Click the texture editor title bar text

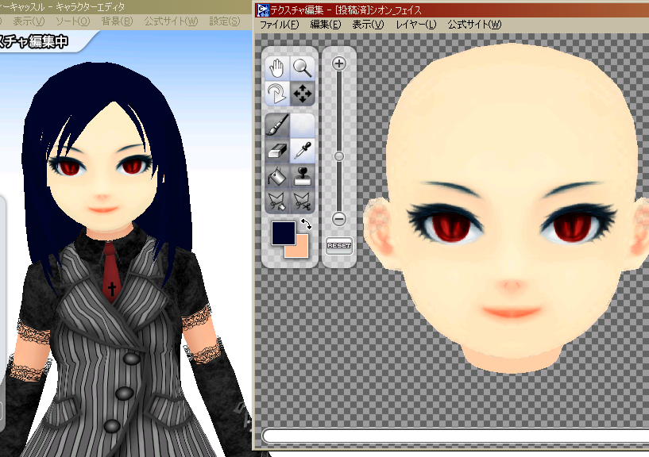coord(346,10)
